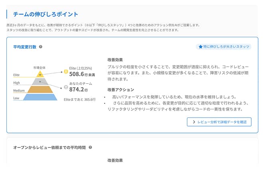The image size is (265, 169).
Task: Click help icon next to 平均変更行数
Action: coord(40,46)
